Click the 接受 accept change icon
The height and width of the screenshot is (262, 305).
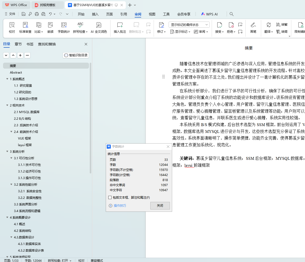[219, 25]
